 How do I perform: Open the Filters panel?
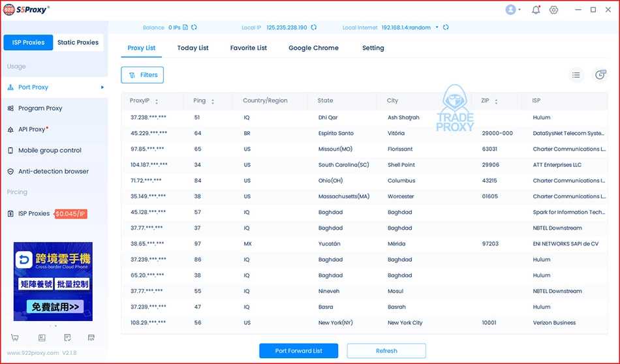point(142,75)
